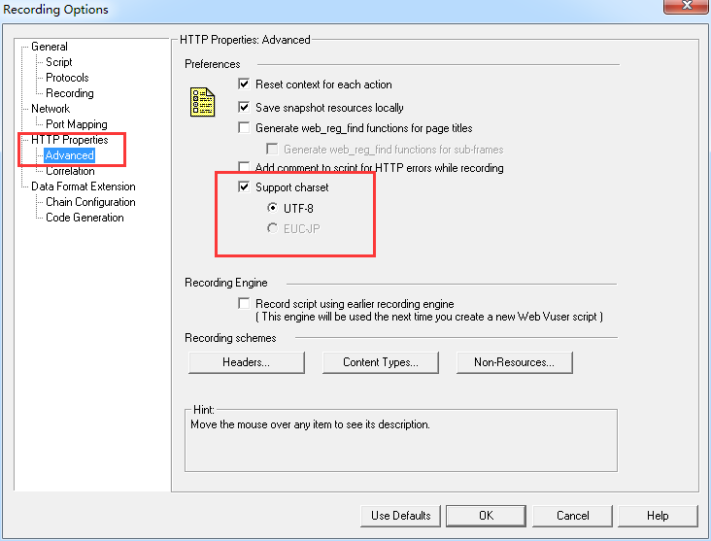Click the Hint description text box

[x=401, y=441]
